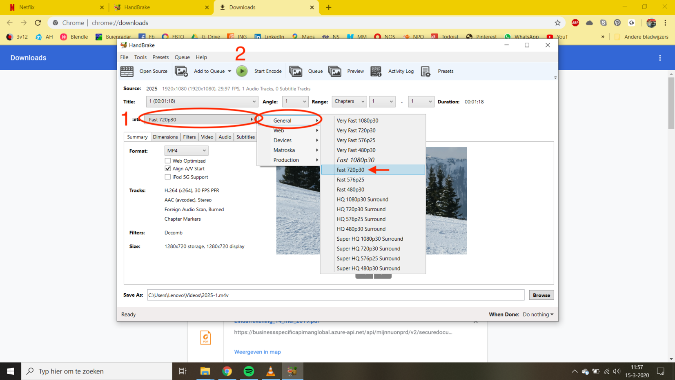Click the Weergeven in map link
The width and height of the screenshot is (675, 380).
point(257,352)
